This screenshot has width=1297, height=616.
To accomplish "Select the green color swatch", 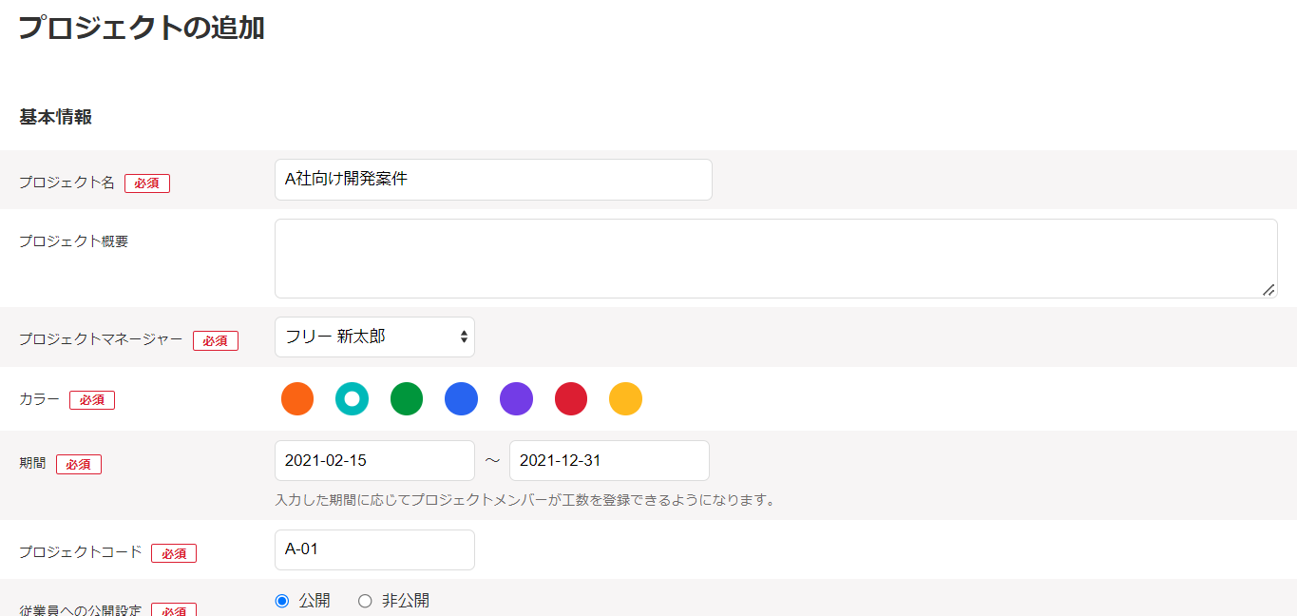I will (407, 399).
